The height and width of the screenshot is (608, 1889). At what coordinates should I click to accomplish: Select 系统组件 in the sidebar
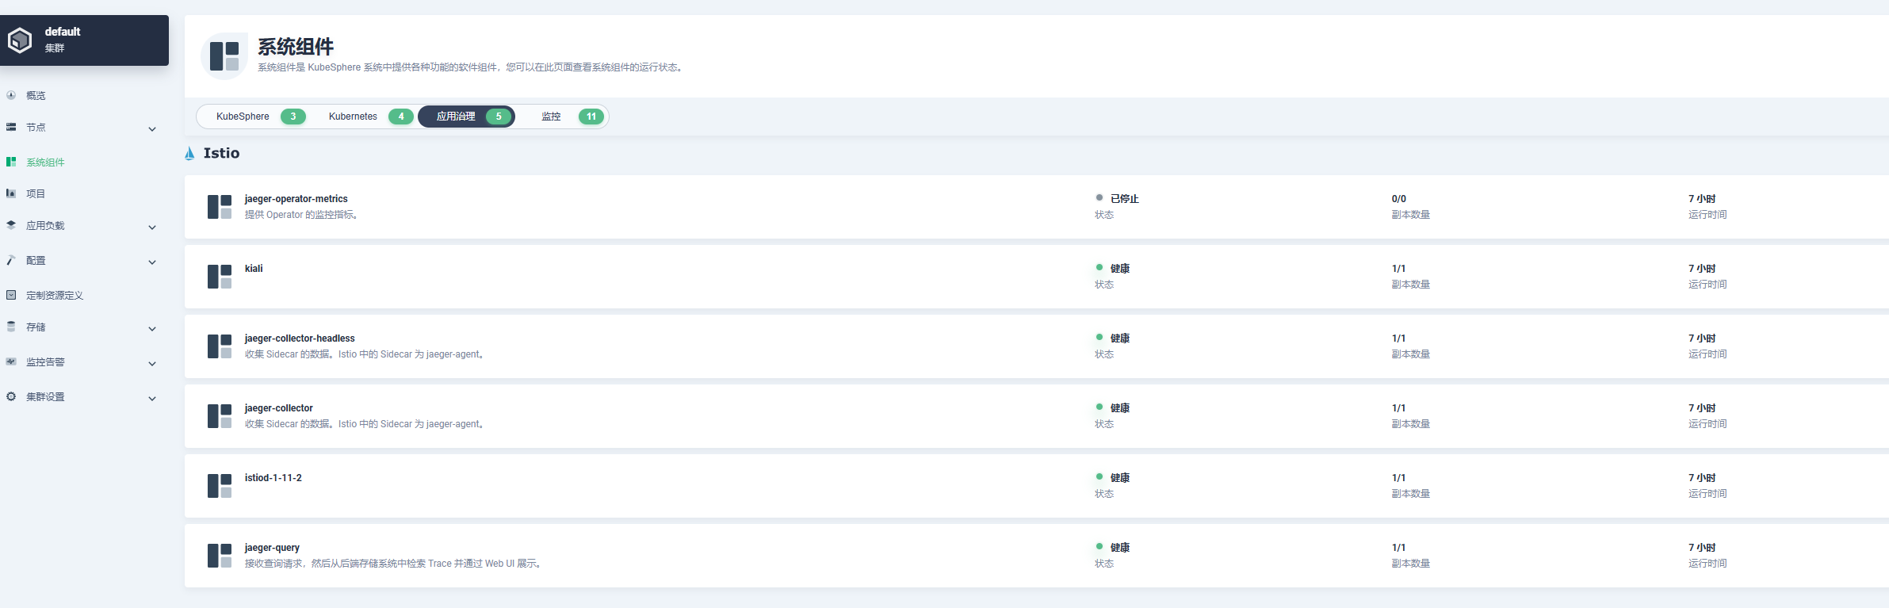pos(45,163)
